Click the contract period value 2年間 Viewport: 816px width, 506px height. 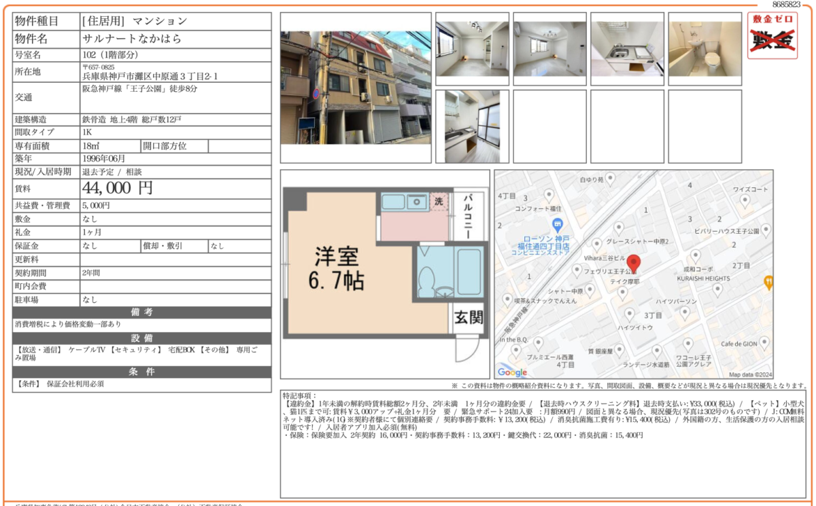(92, 272)
